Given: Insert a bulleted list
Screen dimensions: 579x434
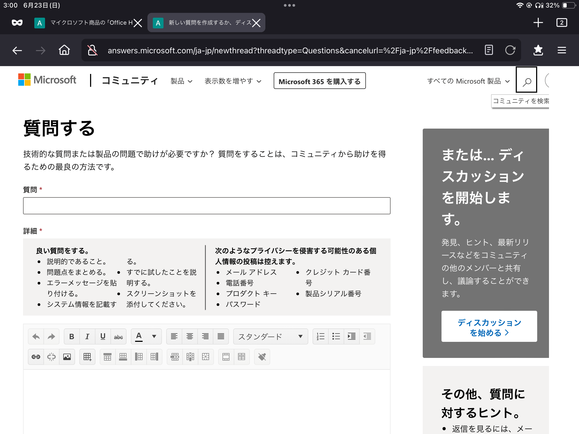Looking at the screenshot, I should pos(336,336).
